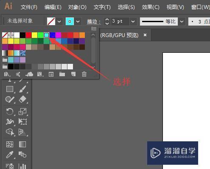Open the 选择(S) menu
This screenshot has height=169, width=210.
coord(126,7)
